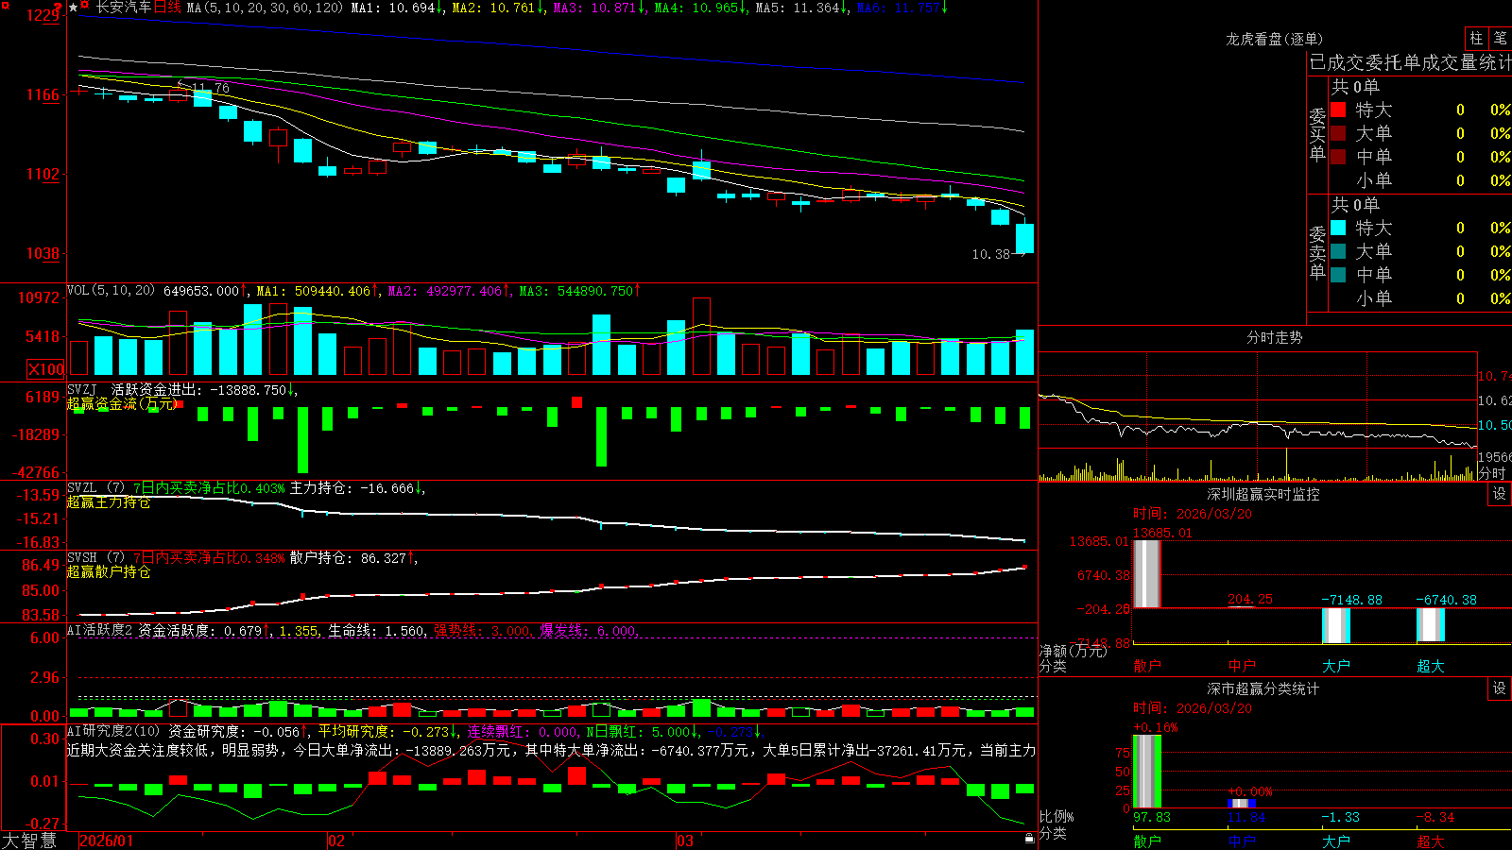Image resolution: width=1512 pixels, height=850 pixels.
Task: Click the 超赢主力持仓 label
Action: click(109, 502)
